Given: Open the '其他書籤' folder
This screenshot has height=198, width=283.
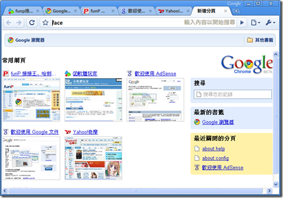Looking at the screenshot, I should [x=260, y=40].
